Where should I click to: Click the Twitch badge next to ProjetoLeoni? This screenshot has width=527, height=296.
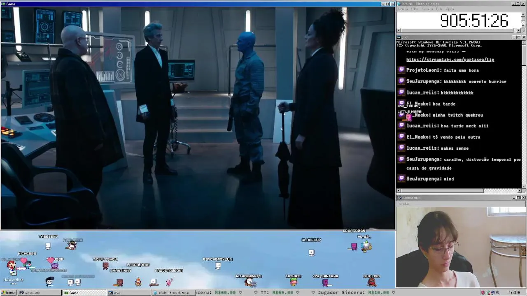(401, 70)
